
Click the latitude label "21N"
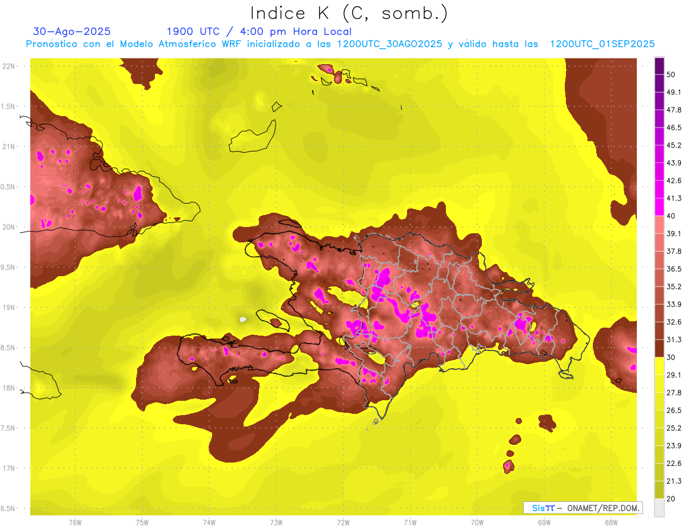coord(9,146)
